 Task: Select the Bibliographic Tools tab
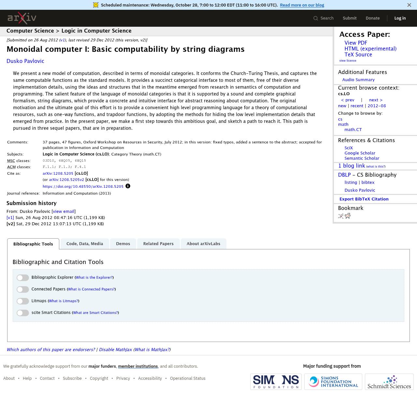(33, 244)
